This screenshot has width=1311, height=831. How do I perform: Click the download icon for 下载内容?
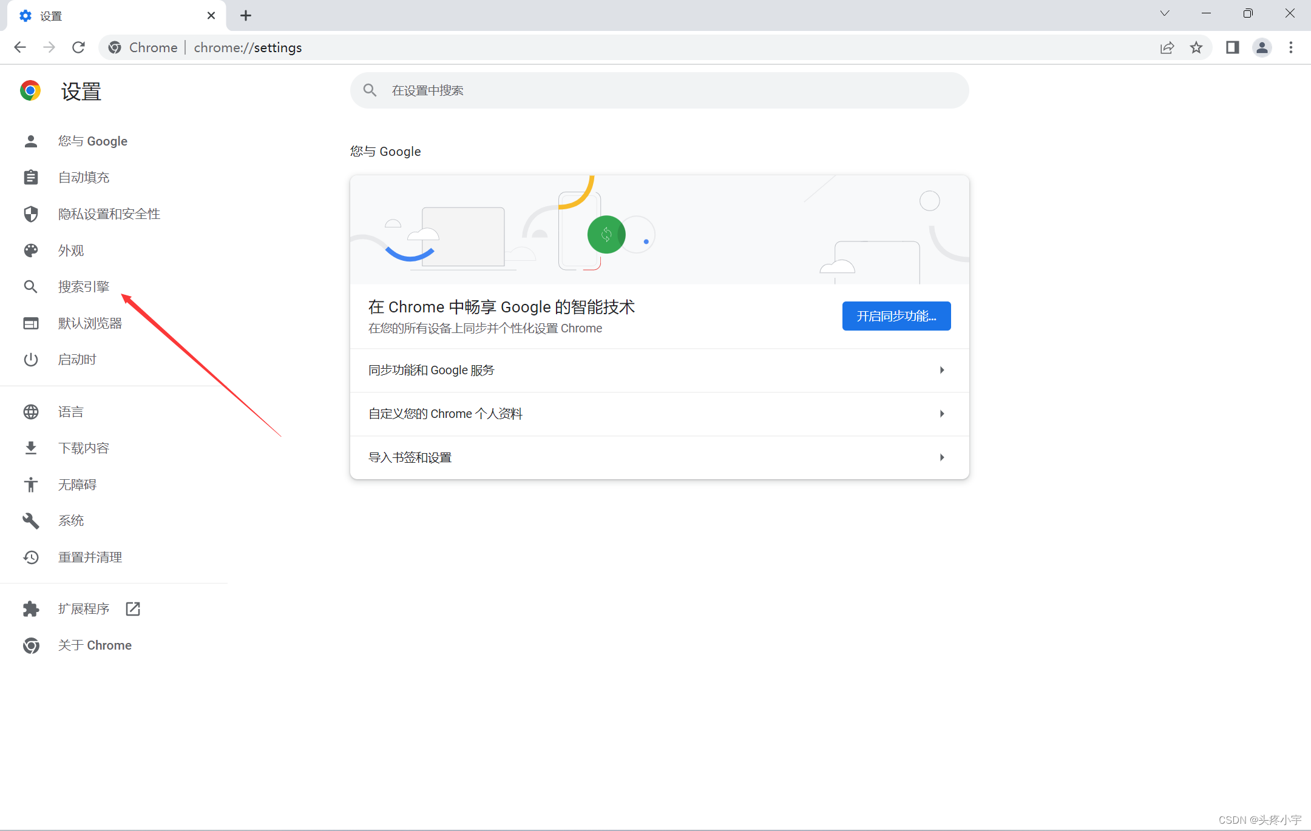31,448
